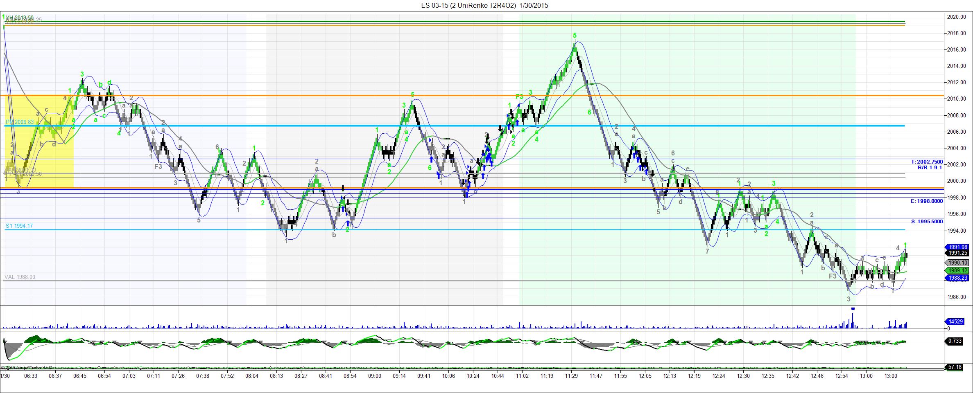The width and height of the screenshot is (973, 393).
Task: Click the 11:02 time axis label
Action: click(522, 376)
